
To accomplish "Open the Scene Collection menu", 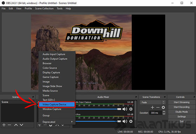I will (44, 8).
